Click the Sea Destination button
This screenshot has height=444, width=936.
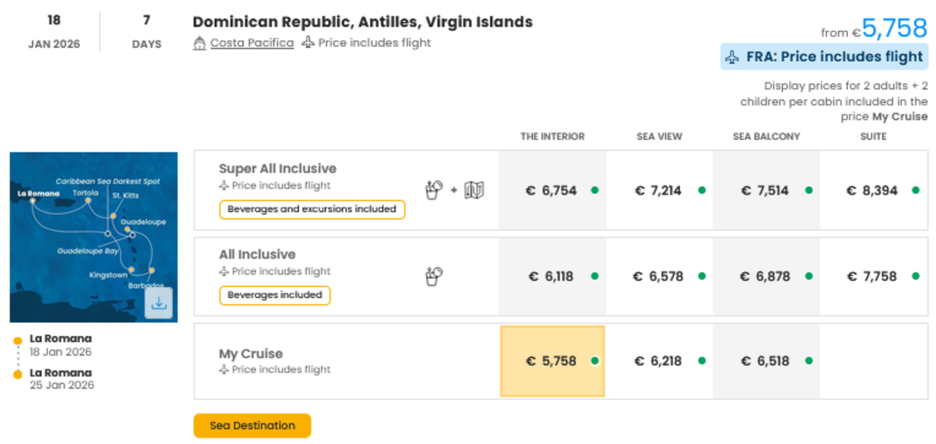(252, 426)
